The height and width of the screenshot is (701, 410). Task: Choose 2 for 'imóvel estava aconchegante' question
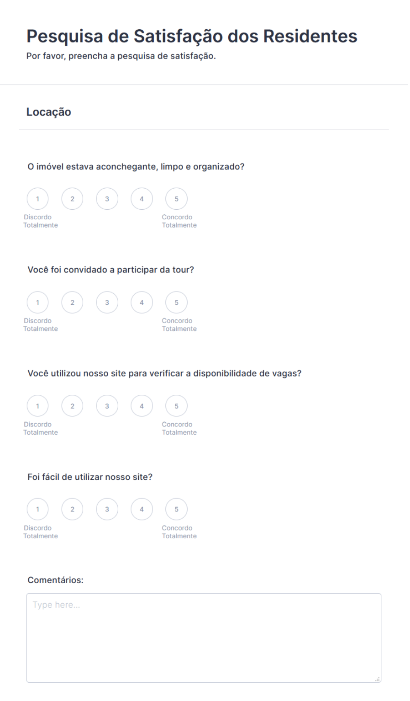point(73,199)
